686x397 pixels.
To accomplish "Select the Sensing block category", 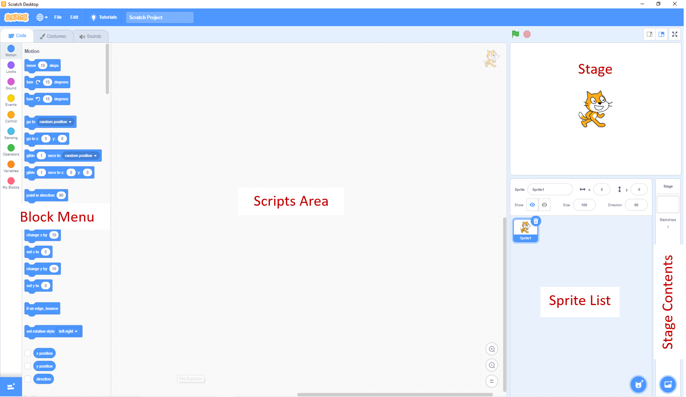I will (11, 134).
